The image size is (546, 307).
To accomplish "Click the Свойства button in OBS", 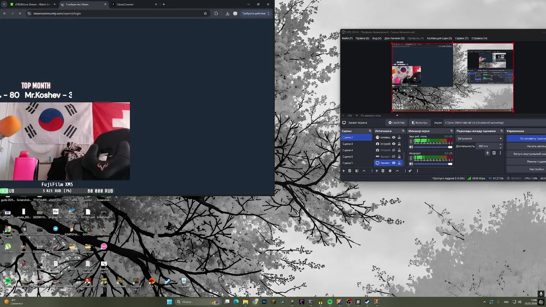I will (396, 123).
